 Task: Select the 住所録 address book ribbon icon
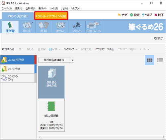pyautogui.click(x=10, y=27)
